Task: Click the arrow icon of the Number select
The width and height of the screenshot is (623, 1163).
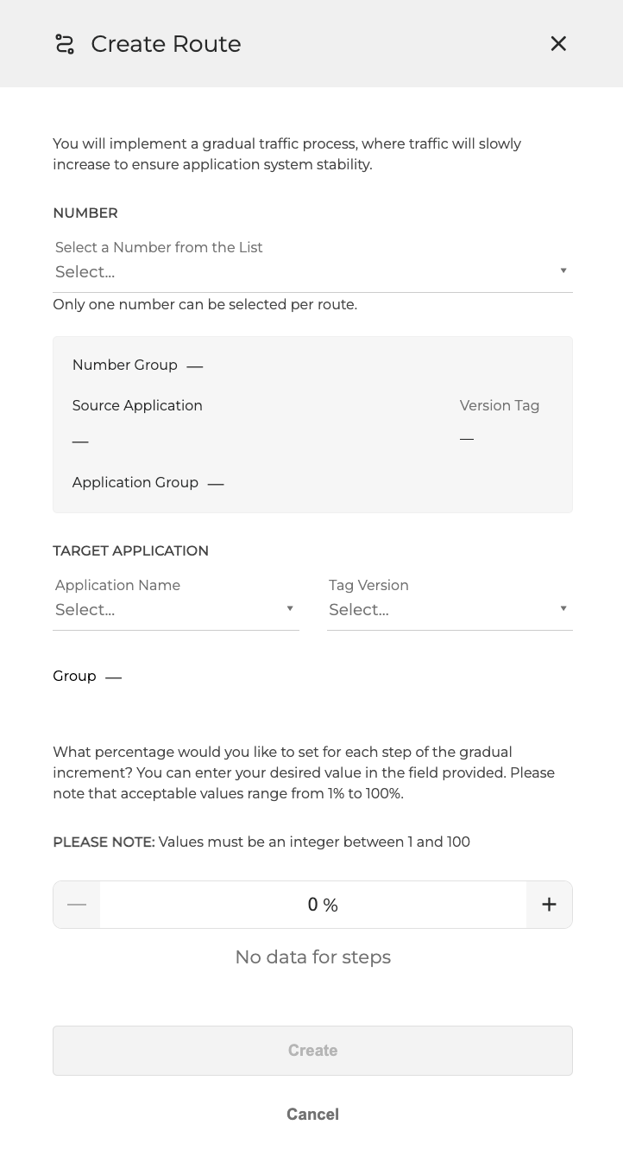Action: pos(563,270)
